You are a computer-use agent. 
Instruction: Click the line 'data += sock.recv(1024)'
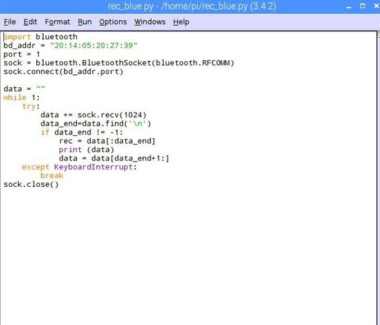tap(93, 115)
